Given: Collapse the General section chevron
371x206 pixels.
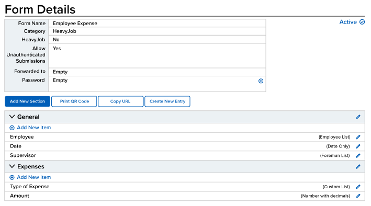Looking at the screenshot, I should pyautogui.click(x=12, y=117).
